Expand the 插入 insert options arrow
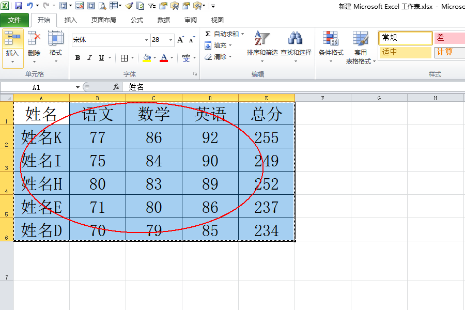465x310 pixels. coord(12,61)
